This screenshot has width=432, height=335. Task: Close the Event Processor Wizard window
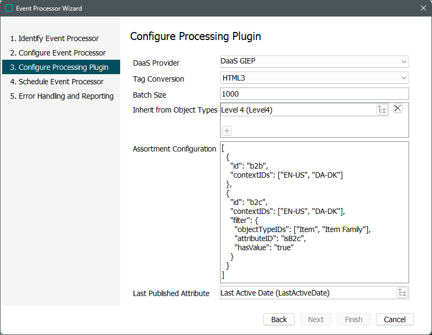[422, 9]
